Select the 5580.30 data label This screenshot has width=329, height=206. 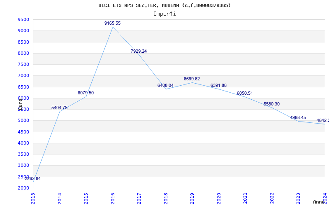coord(271,104)
